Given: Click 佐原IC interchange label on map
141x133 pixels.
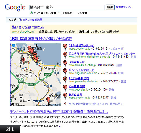Looking at the screenshot, I should pyautogui.click(x=31, y=85).
